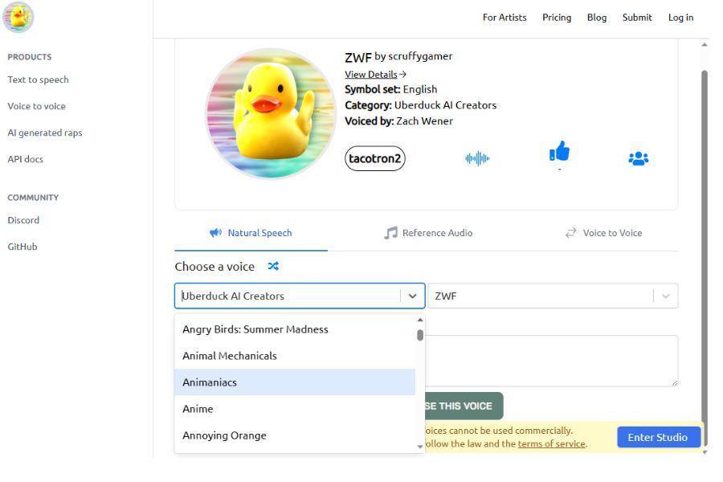The image size is (723, 482).
Task: Open the Submit page
Action: tap(637, 18)
